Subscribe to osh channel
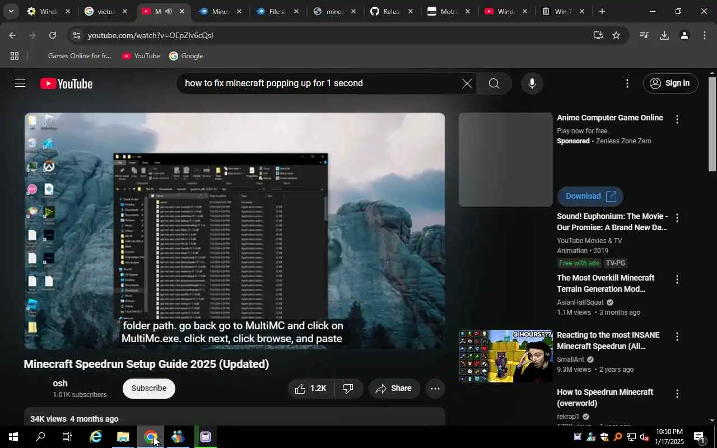Viewport: 717px width, 448px height. pyautogui.click(x=148, y=388)
